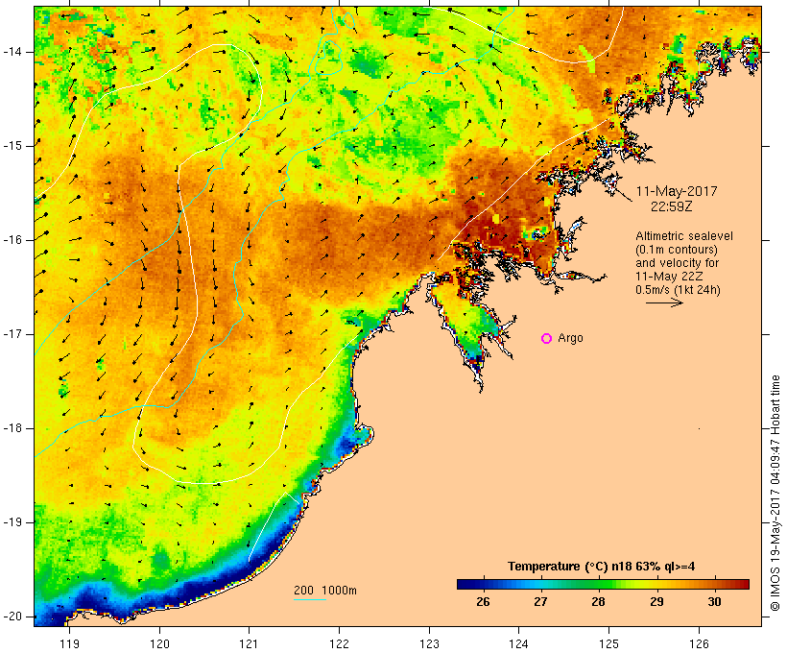The width and height of the screenshot is (787, 653).
Task: Click the 'Argo' label text
Action: tap(570, 339)
